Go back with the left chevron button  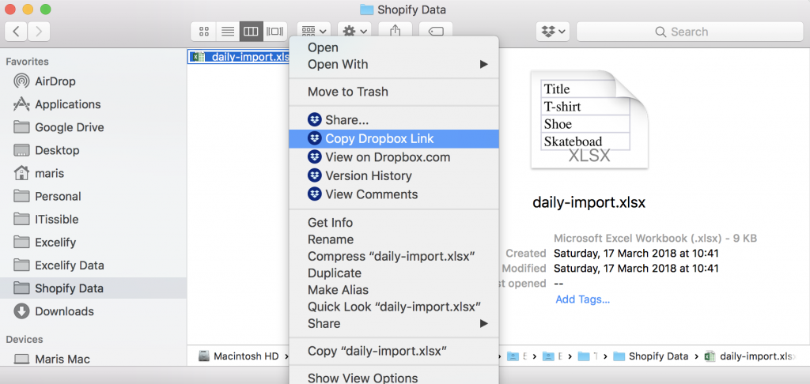tap(16, 32)
